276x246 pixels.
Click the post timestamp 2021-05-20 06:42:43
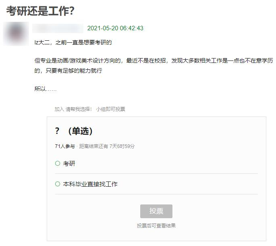tap(115, 28)
